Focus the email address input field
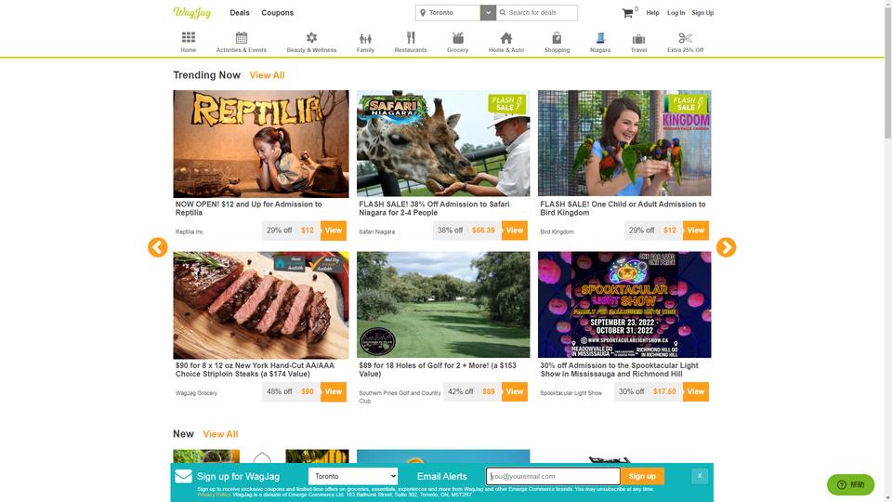Screen dimensions: 892x502 click(553, 476)
